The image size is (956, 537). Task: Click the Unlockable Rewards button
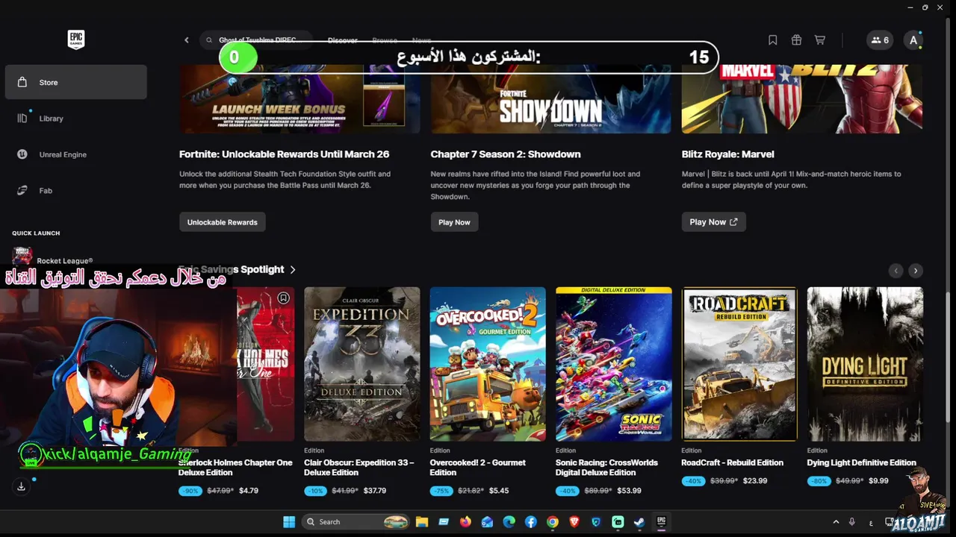coord(223,222)
